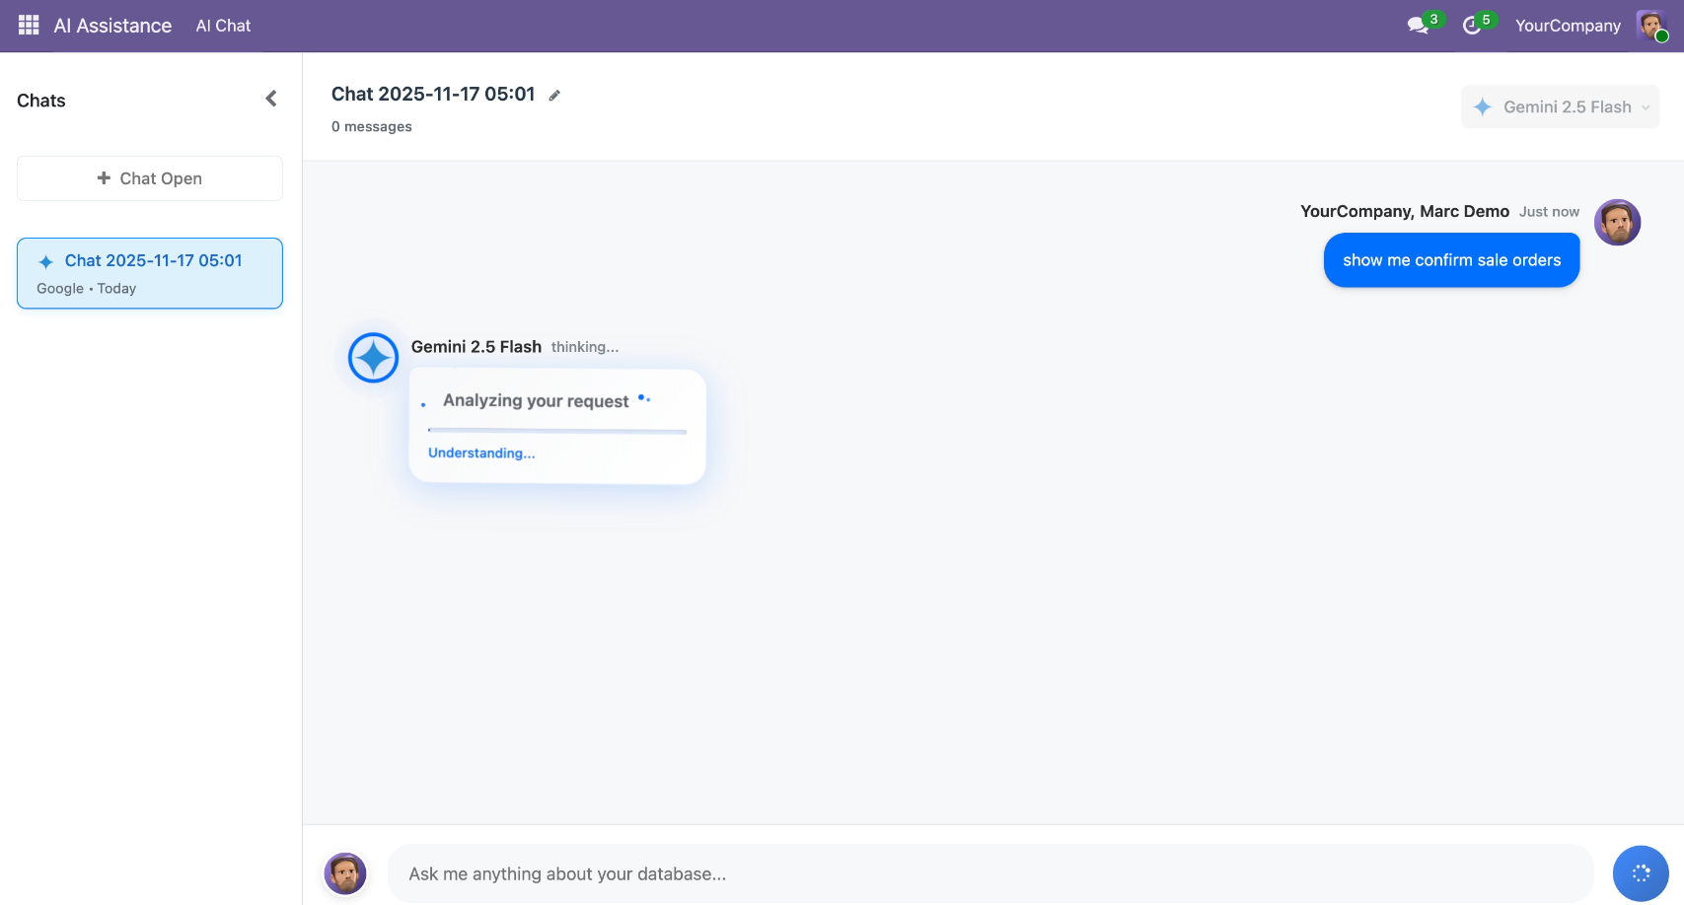Image resolution: width=1684 pixels, height=905 pixels.
Task: Open the activities clock icon
Action: (1472, 26)
